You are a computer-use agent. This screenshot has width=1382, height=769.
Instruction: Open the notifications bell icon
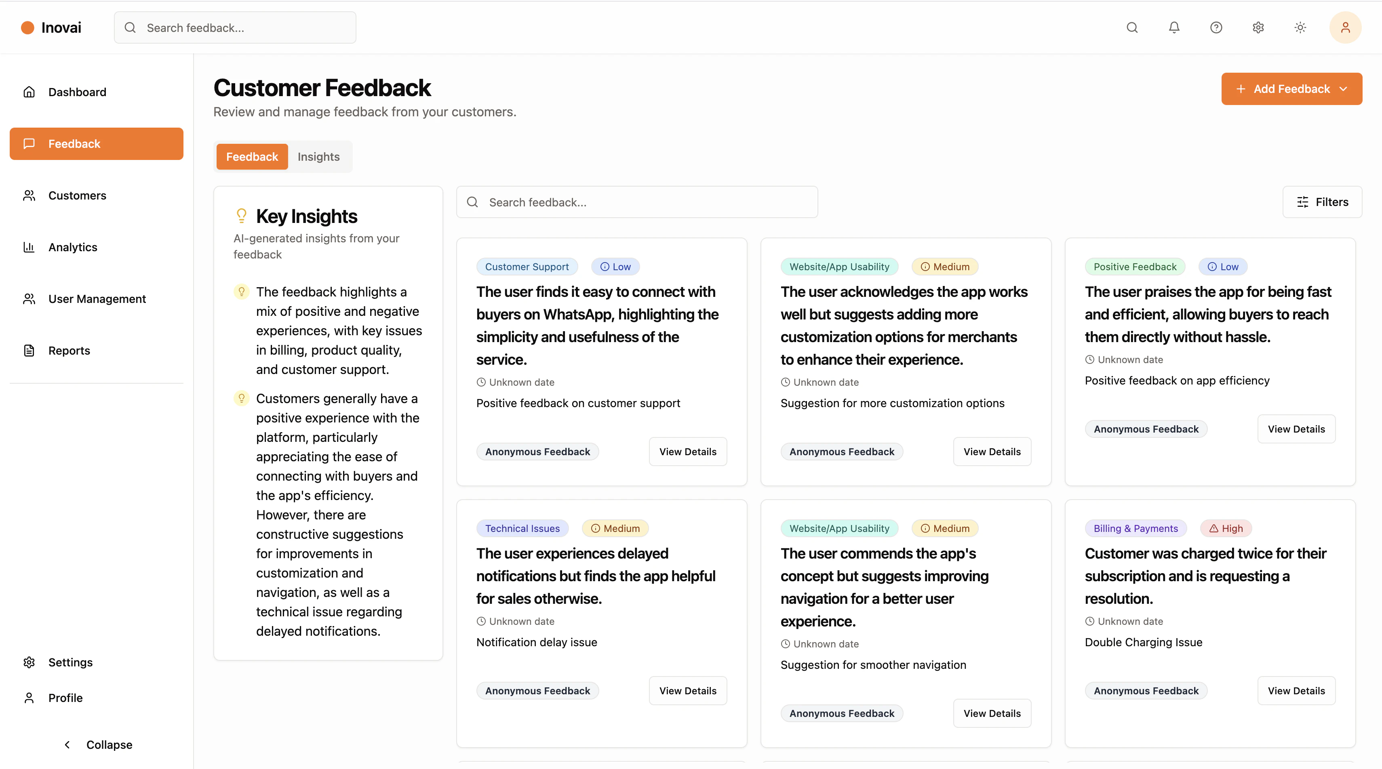(x=1174, y=27)
